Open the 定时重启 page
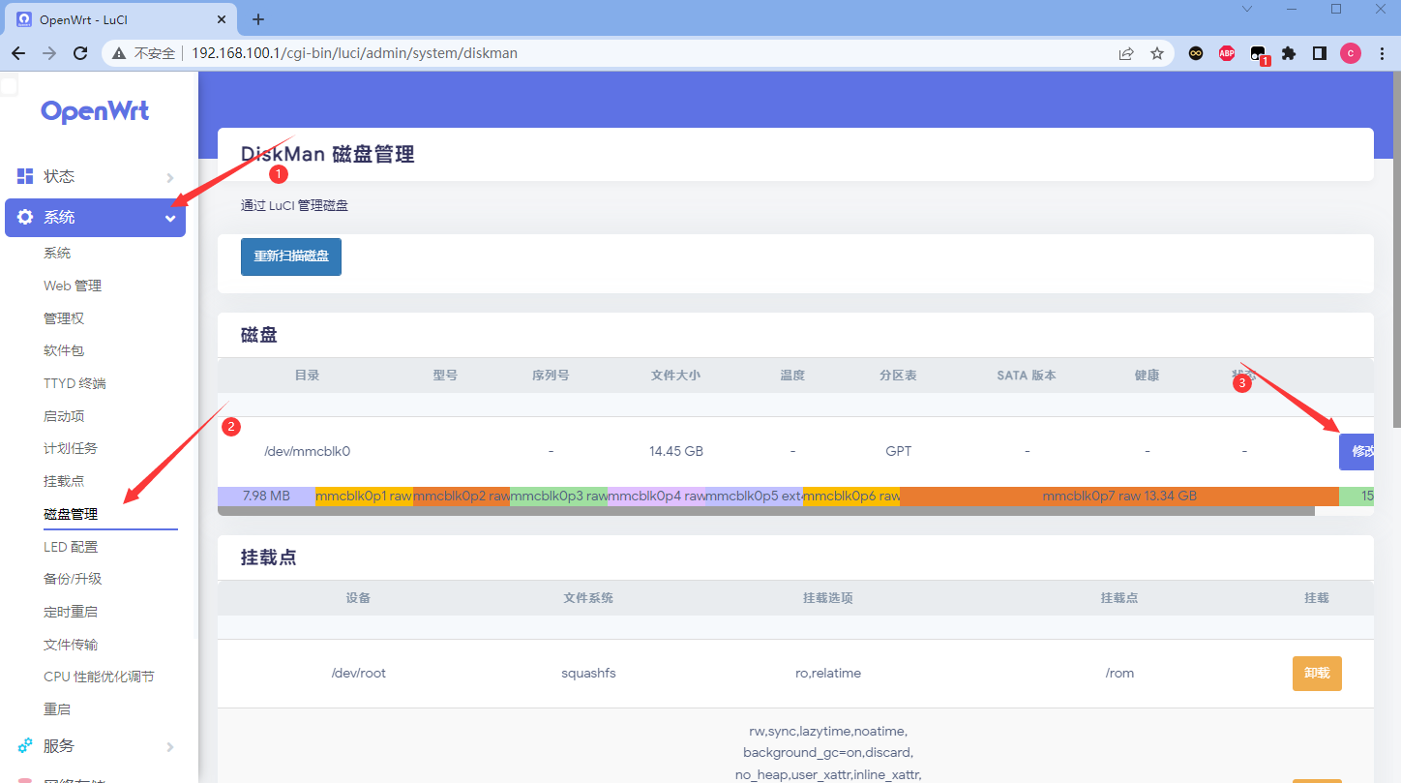Image resolution: width=1401 pixels, height=783 pixels. [x=71, y=612]
